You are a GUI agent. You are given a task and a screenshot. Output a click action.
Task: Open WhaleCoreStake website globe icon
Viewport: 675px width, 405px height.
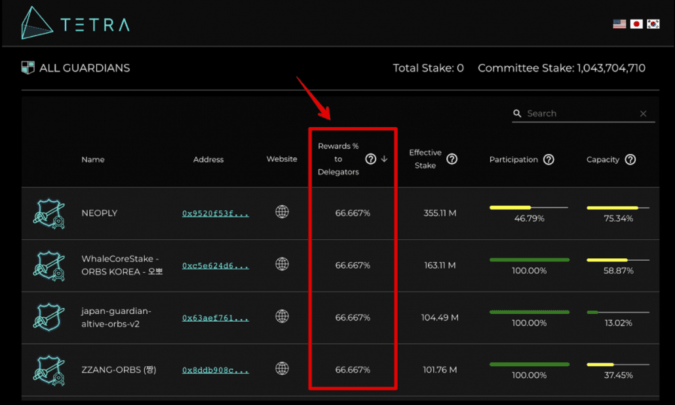282,264
